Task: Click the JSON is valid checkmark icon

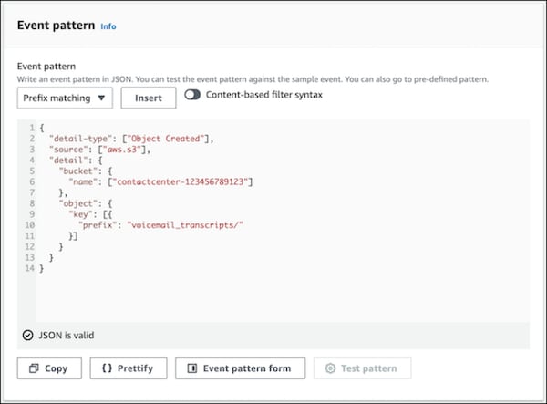Action: tap(28, 336)
